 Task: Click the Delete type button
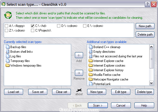pos(144,92)
